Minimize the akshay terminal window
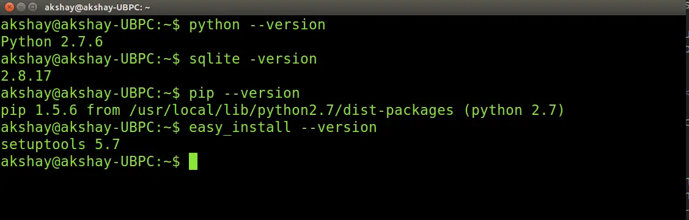689x220 pixels. [x=21, y=7]
